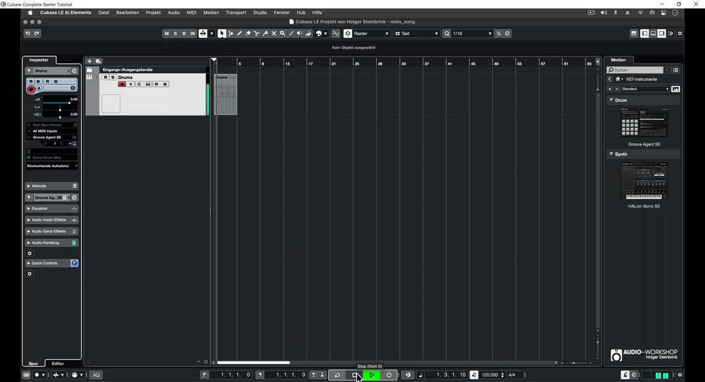Viewport: 705px width, 382px height.
Task: Click the Redo arrow in the toolbar
Action: tap(36, 34)
